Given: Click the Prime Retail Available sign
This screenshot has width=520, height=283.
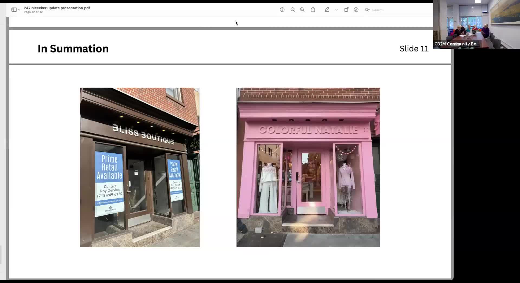Looking at the screenshot, I should coord(109,168).
